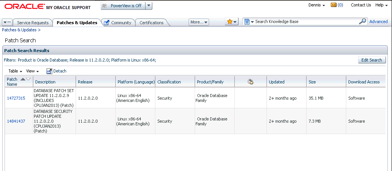Expand the More... tabs dropdown
Viewport: 392px width, 171px height.
199,22
